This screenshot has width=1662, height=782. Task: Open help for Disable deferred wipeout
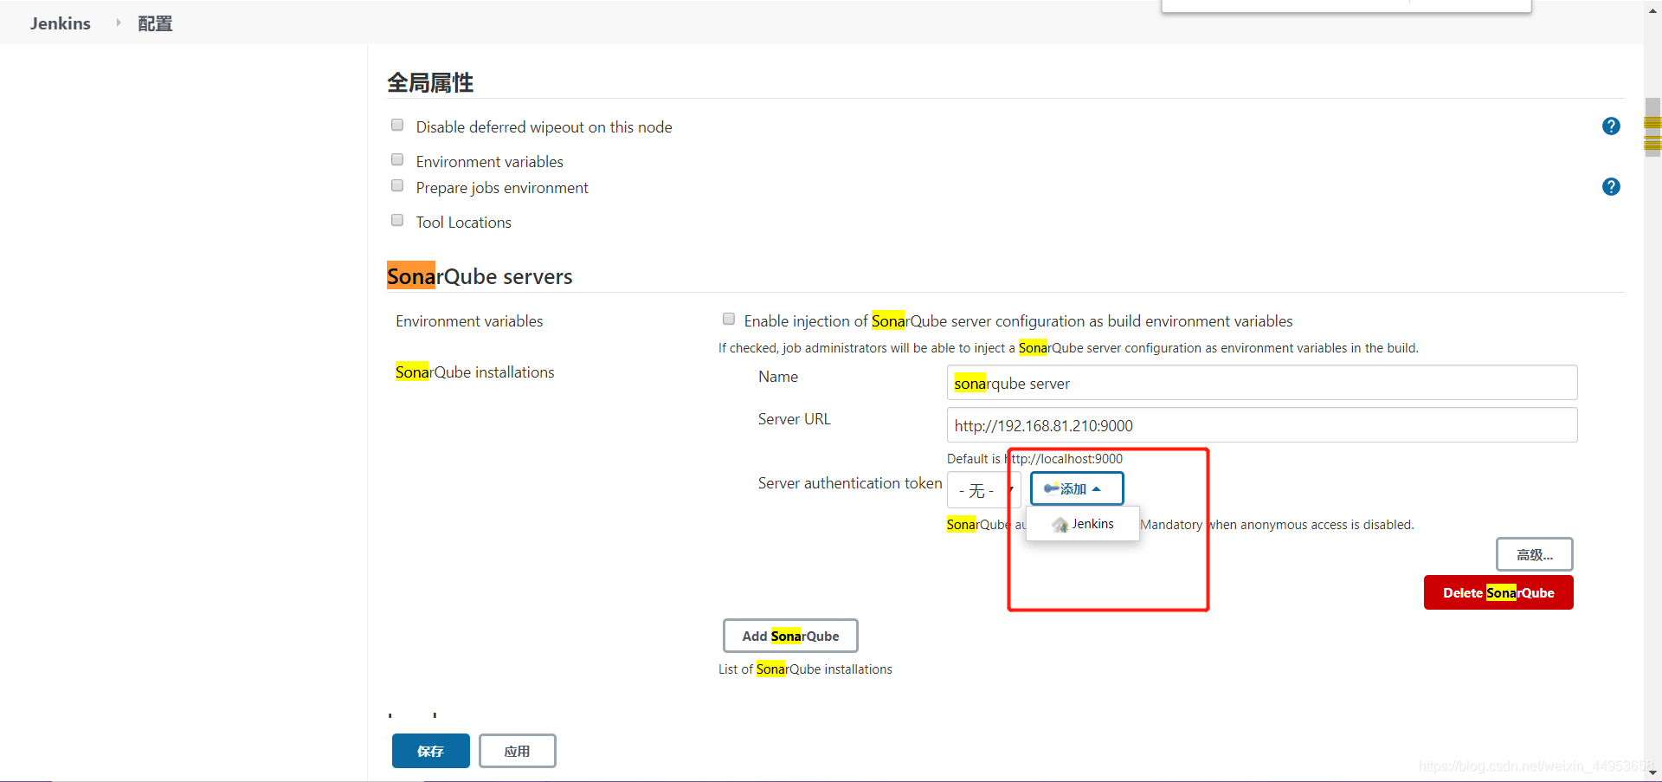[x=1611, y=126]
